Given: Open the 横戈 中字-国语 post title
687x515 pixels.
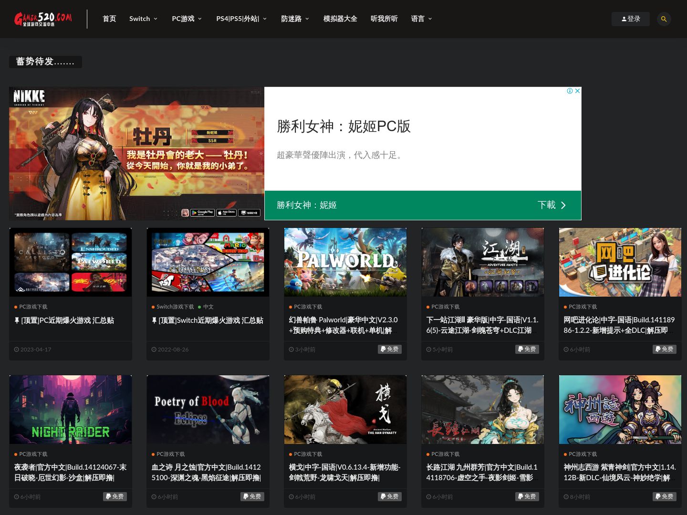Looking at the screenshot, I should [x=344, y=473].
